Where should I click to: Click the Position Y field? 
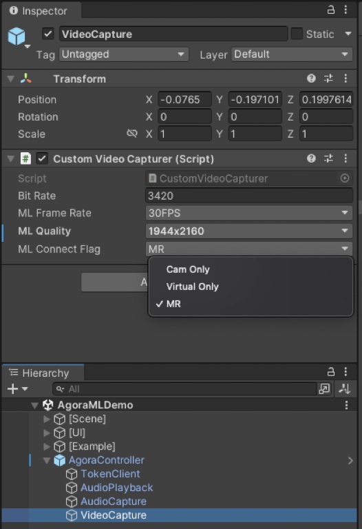tap(255, 99)
